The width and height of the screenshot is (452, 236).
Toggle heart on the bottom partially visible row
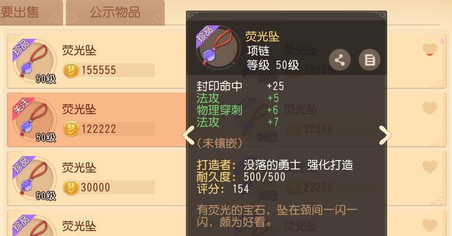[x=430, y=225]
